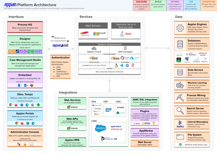Click the Salesforce cloud logo in CRM
Image resolution: width=217 pixels, height=154 pixels.
point(101,128)
